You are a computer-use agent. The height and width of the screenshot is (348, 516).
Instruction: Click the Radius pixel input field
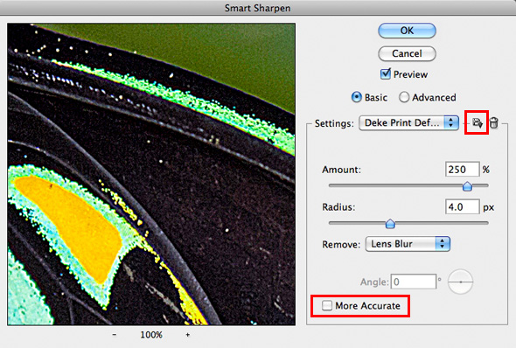pyautogui.click(x=463, y=207)
